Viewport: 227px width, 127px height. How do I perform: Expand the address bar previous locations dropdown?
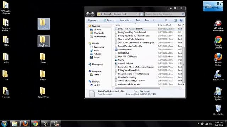pyautogui.click(x=138, y=14)
